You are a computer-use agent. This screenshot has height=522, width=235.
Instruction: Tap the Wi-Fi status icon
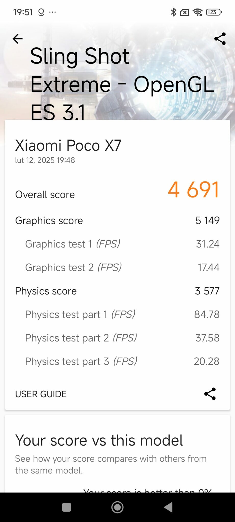pyautogui.click(x=198, y=12)
